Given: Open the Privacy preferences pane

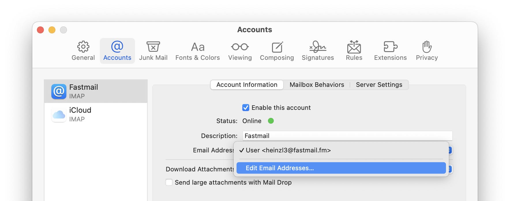Looking at the screenshot, I should [427, 51].
